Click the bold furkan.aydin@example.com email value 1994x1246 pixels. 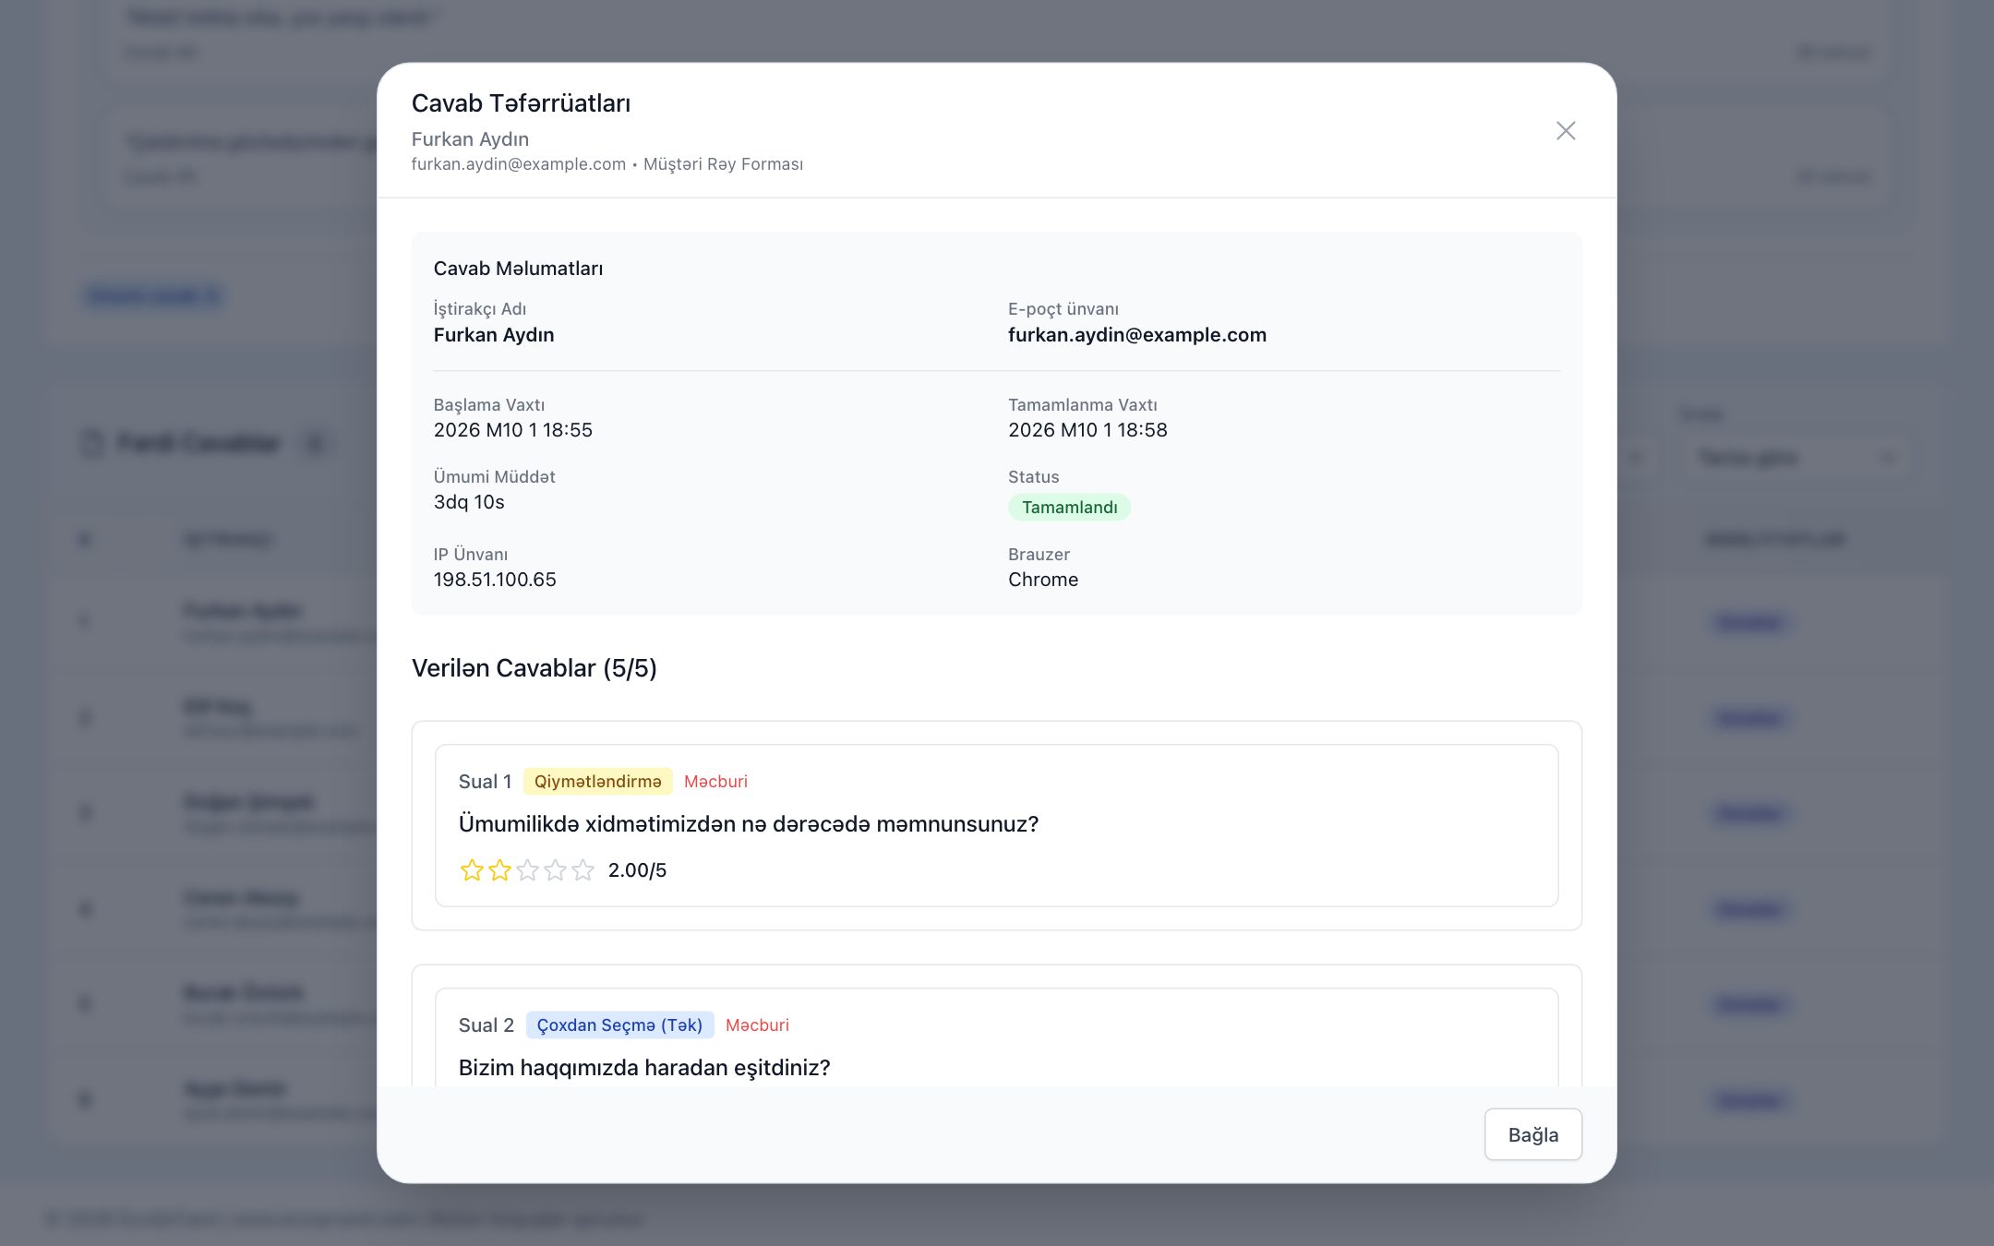pyautogui.click(x=1136, y=335)
